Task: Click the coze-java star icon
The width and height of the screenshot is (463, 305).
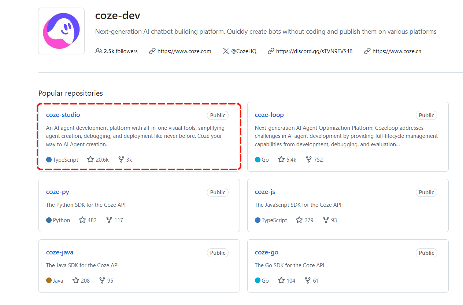Action: pos(76,280)
